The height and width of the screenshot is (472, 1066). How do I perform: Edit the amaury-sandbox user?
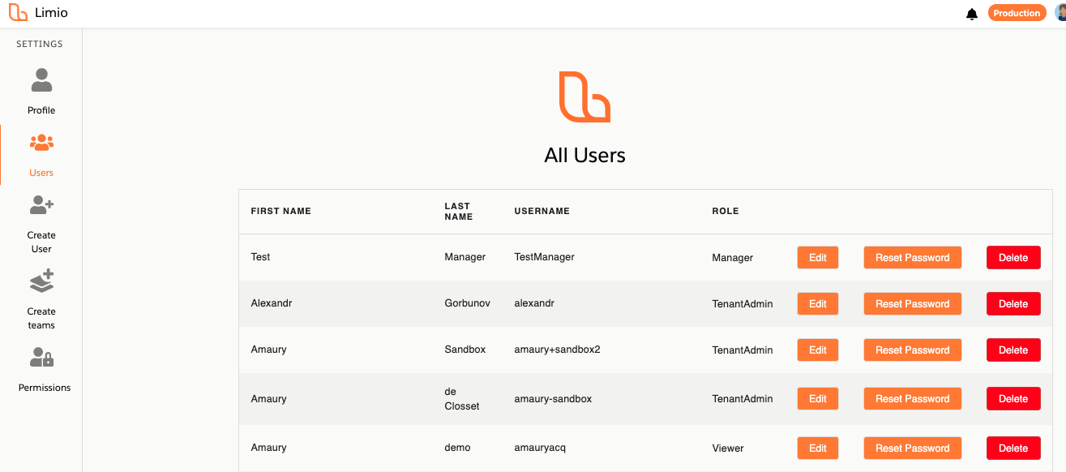click(x=818, y=399)
